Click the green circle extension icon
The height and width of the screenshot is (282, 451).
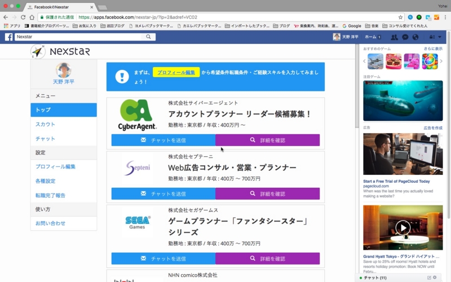coord(419,17)
